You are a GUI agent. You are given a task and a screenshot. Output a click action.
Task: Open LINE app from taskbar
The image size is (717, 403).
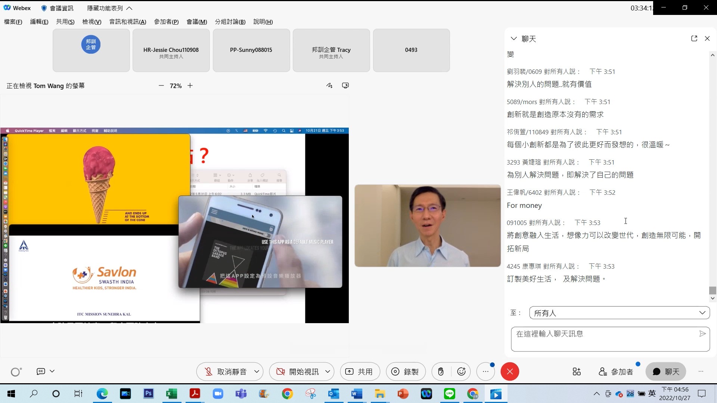tap(450, 394)
